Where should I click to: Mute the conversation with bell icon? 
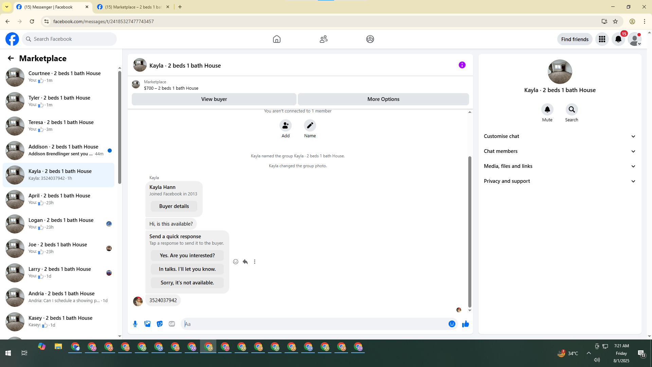(x=547, y=109)
